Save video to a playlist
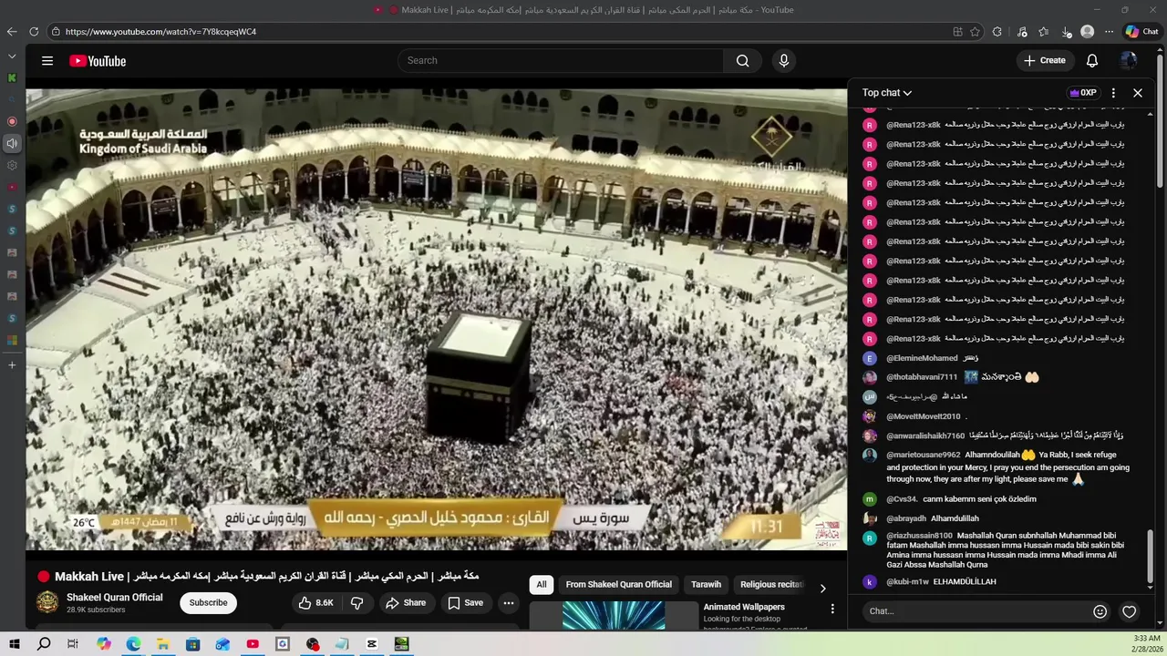The width and height of the screenshot is (1167, 656). click(x=465, y=603)
